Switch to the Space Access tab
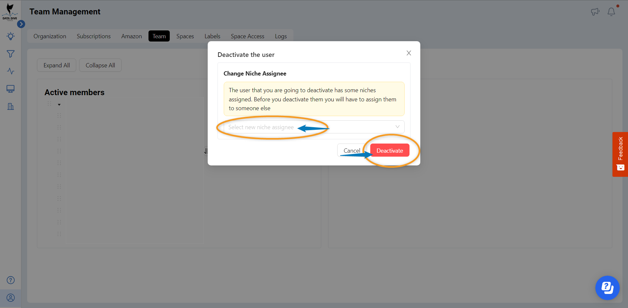The height and width of the screenshot is (308, 628). tap(248, 36)
